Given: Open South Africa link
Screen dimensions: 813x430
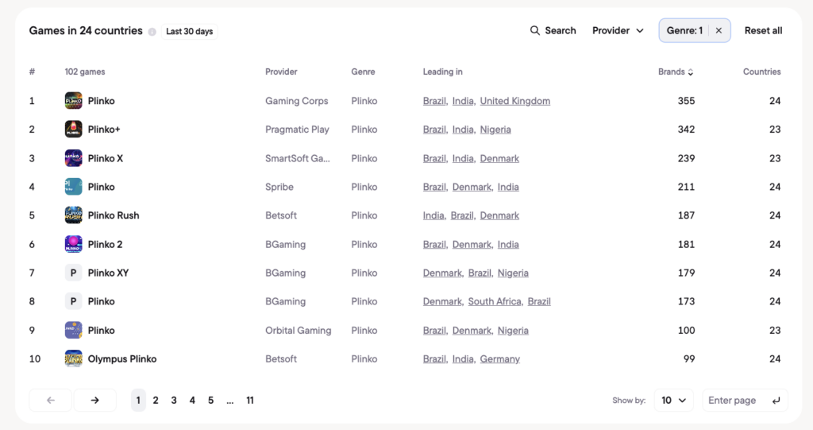Looking at the screenshot, I should [495, 301].
